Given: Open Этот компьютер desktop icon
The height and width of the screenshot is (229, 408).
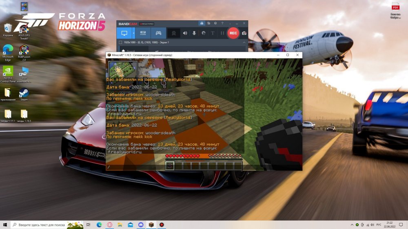Looking at the screenshot, I should 24,74.
